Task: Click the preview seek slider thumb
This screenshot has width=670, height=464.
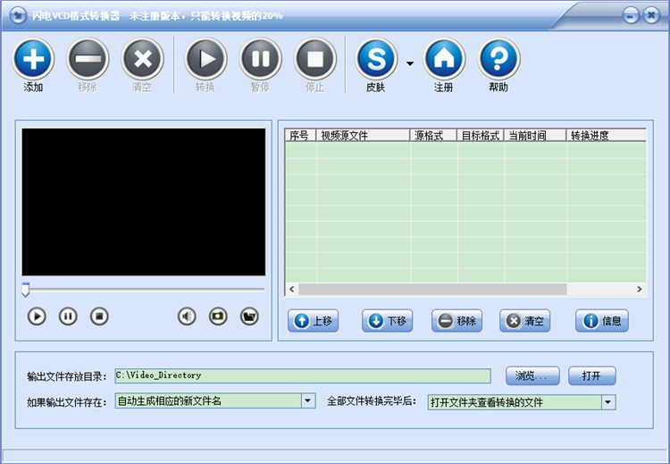Action: (x=26, y=290)
